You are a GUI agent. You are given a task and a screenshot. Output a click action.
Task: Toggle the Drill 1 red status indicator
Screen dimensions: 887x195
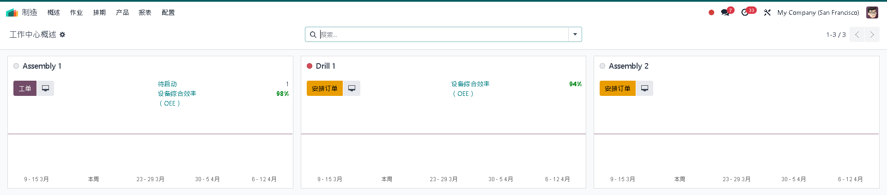[310, 66]
